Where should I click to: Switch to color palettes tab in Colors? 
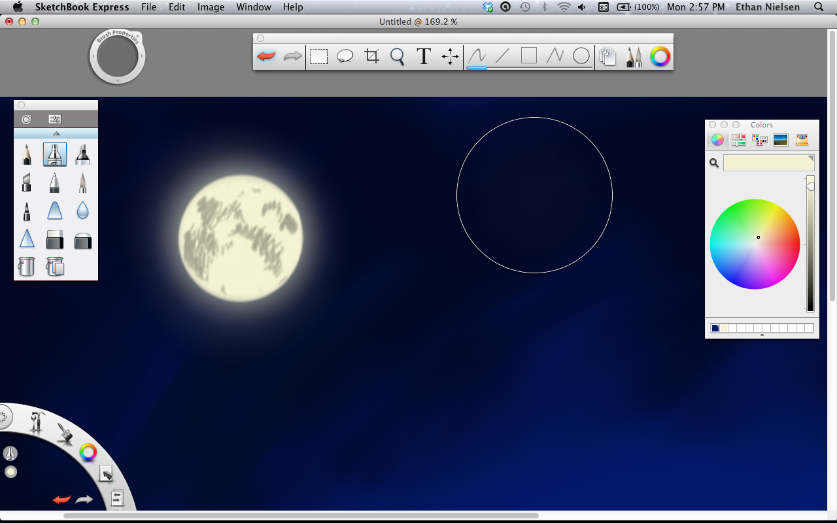[760, 139]
